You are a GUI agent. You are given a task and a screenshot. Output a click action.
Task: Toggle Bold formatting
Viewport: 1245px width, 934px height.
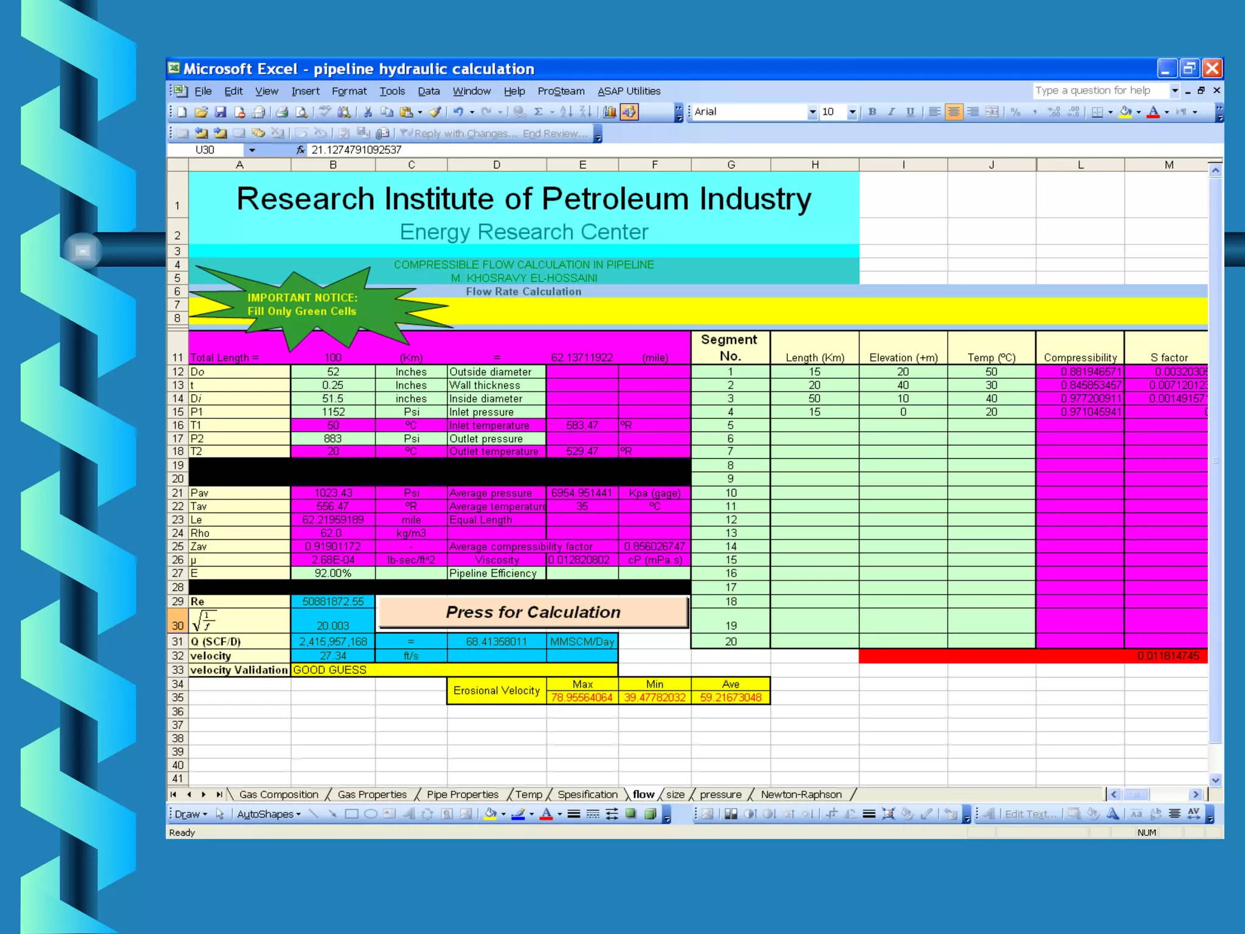pos(872,112)
